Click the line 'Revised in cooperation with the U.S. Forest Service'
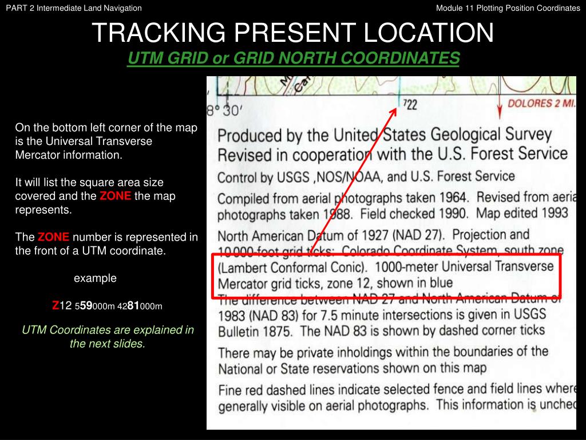 coord(393,154)
